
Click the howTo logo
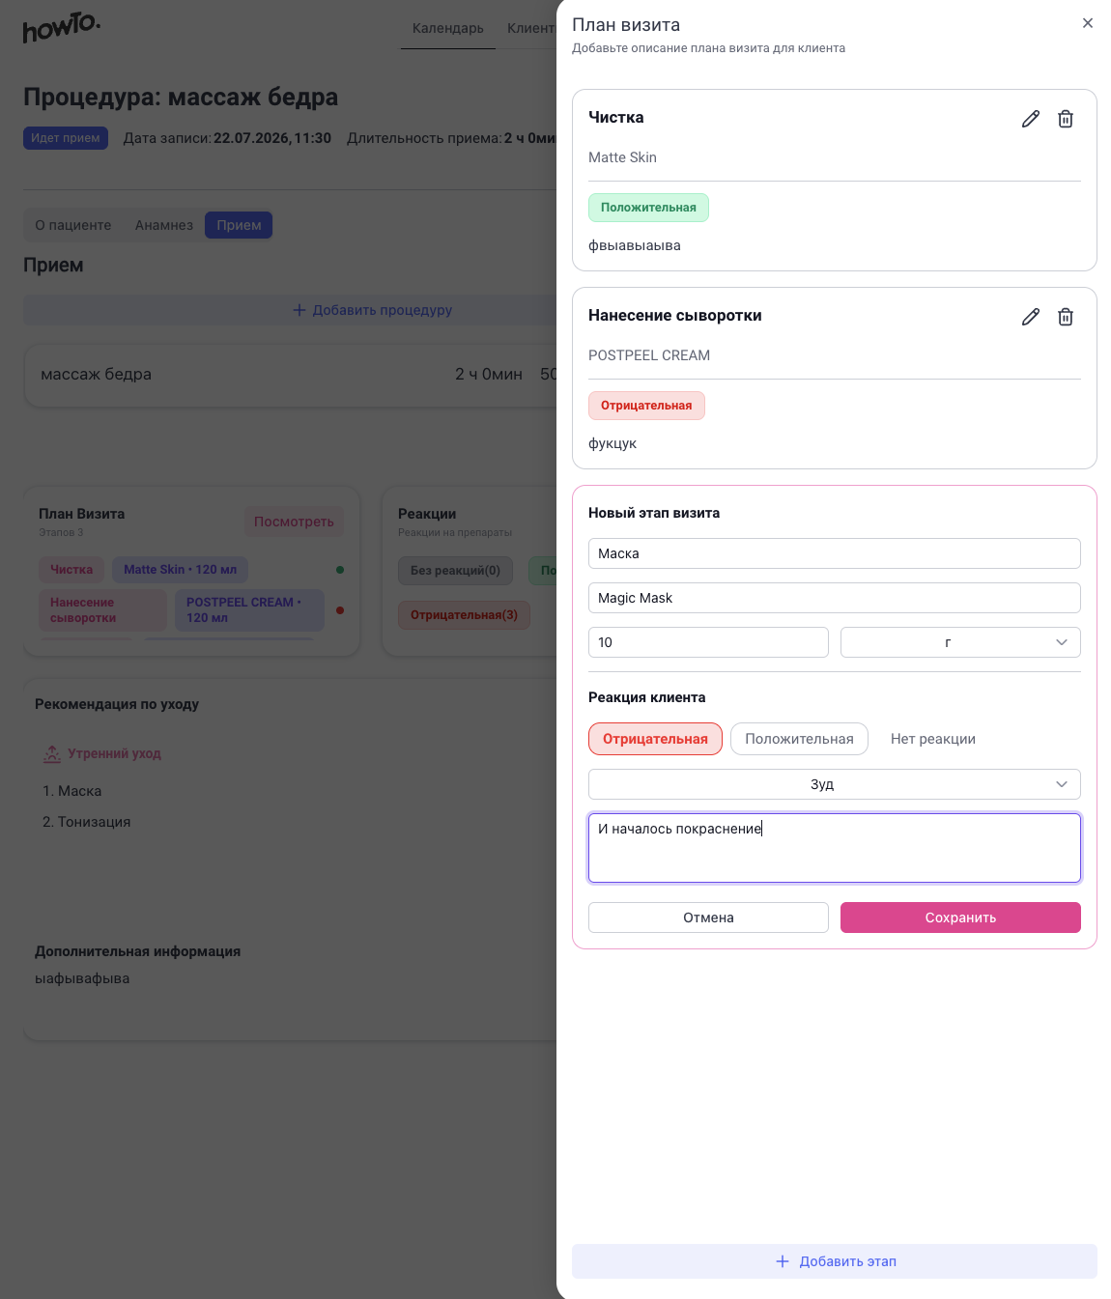pos(61,27)
